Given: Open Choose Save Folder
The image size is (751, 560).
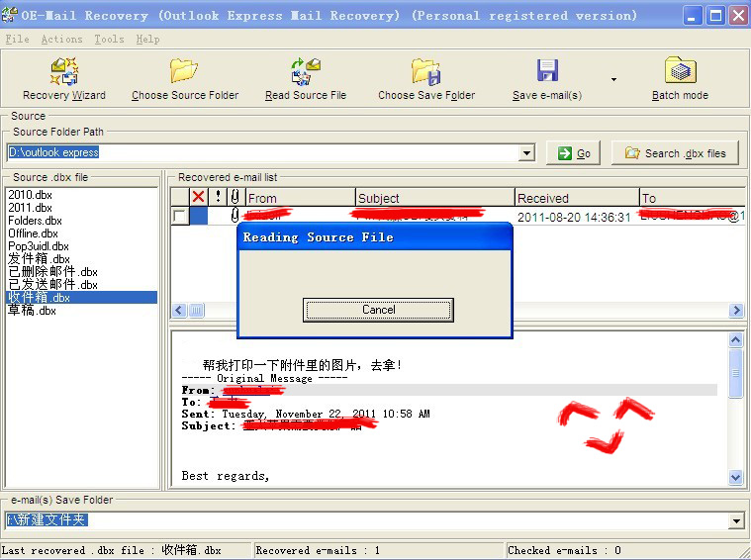Looking at the screenshot, I should [426, 79].
